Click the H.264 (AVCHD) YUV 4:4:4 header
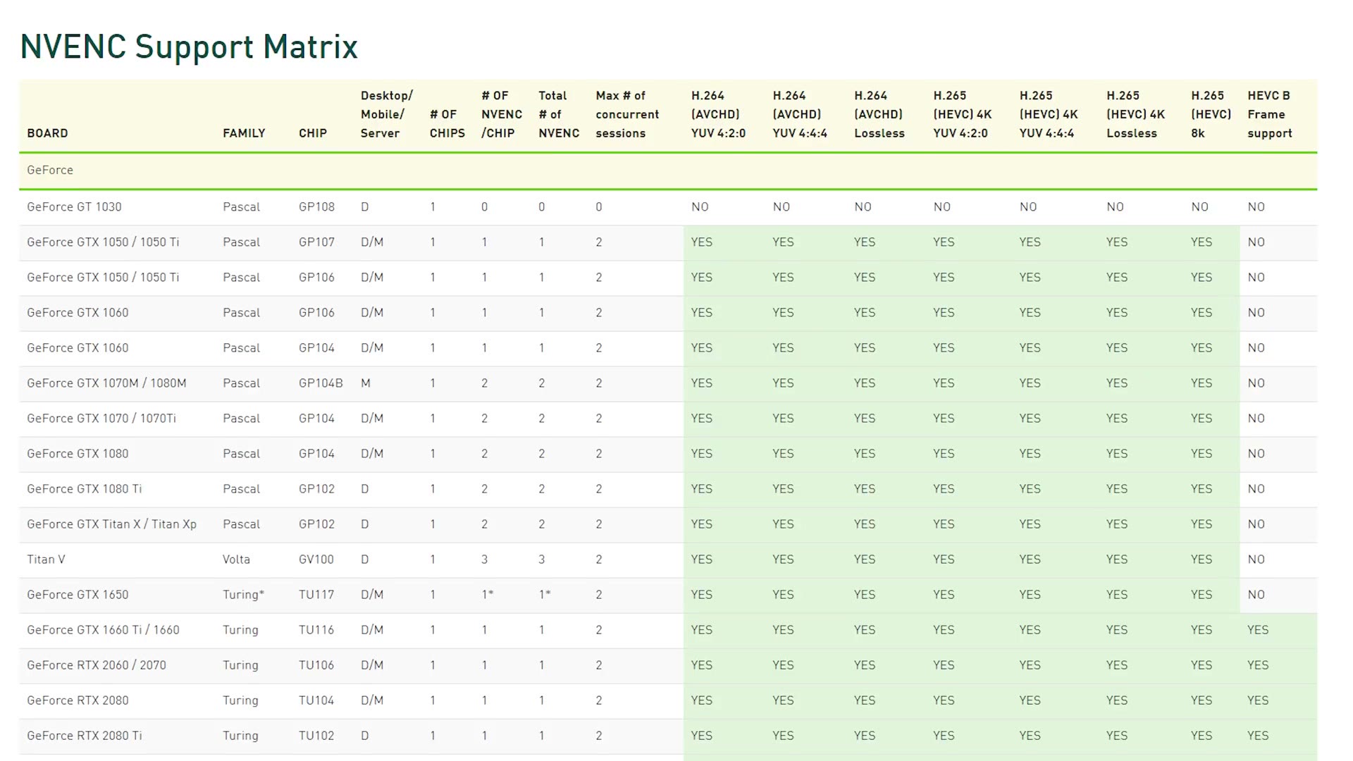1353x761 pixels. click(799, 114)
